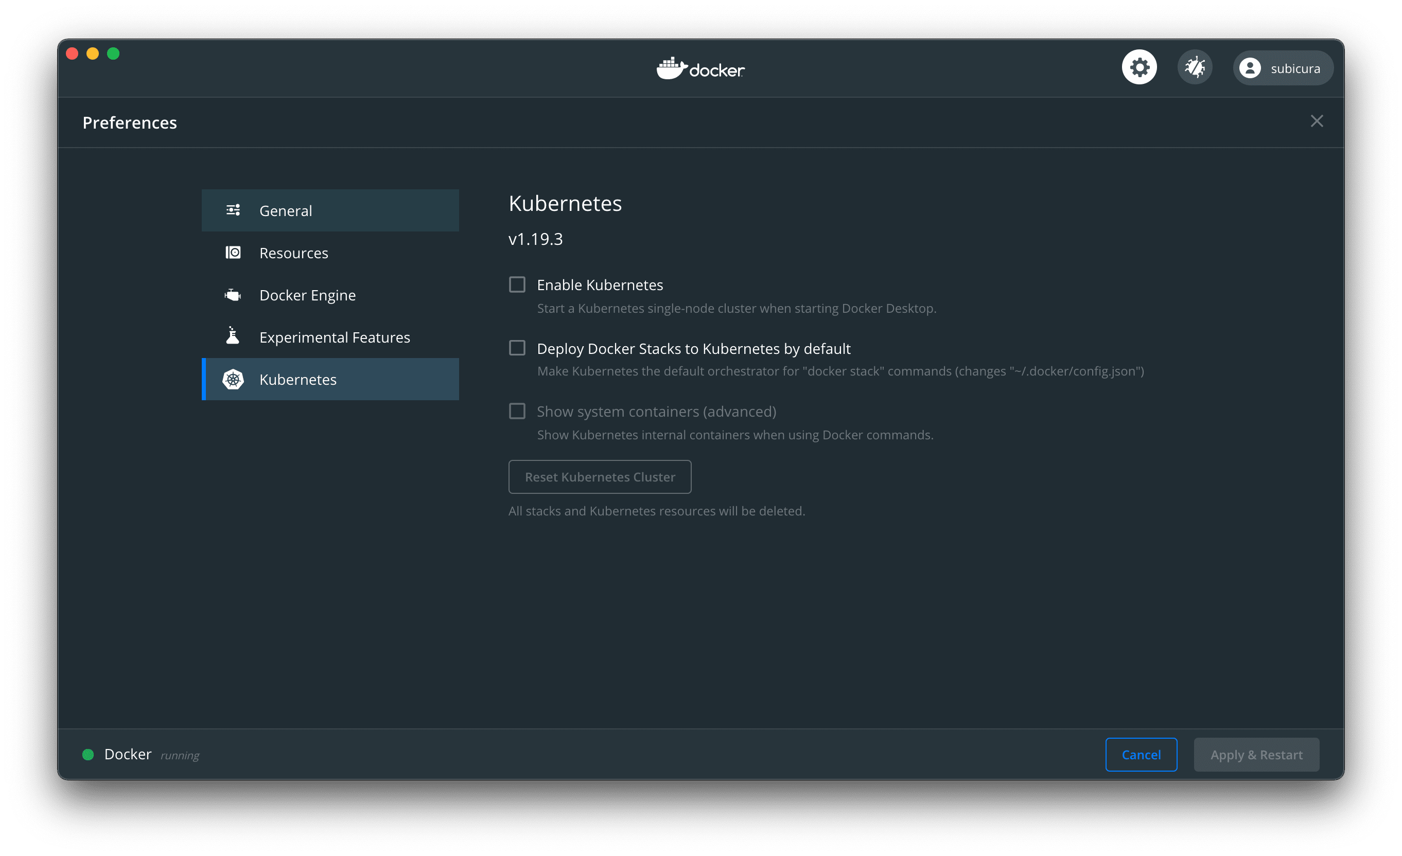Check Deploy Docker Stacks to Kubernetes
The height and width of the screenshot is (856, 1402).
(x=517, y=348)
